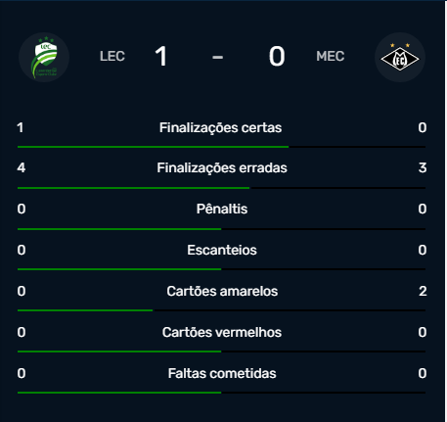Select the Pênaltis stat row label

pyautogui.click(x=222, y=209)
